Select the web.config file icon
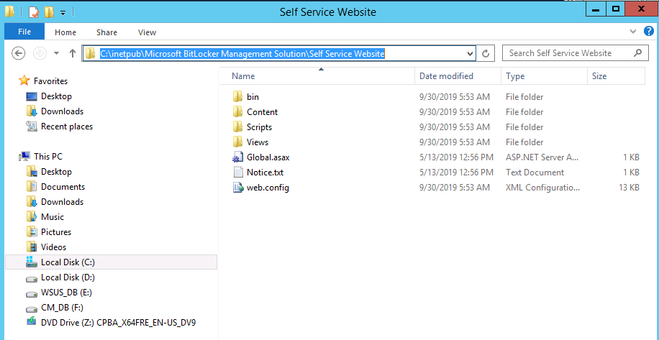The width and height of the screenshot is (659, 340). (238, 188)
